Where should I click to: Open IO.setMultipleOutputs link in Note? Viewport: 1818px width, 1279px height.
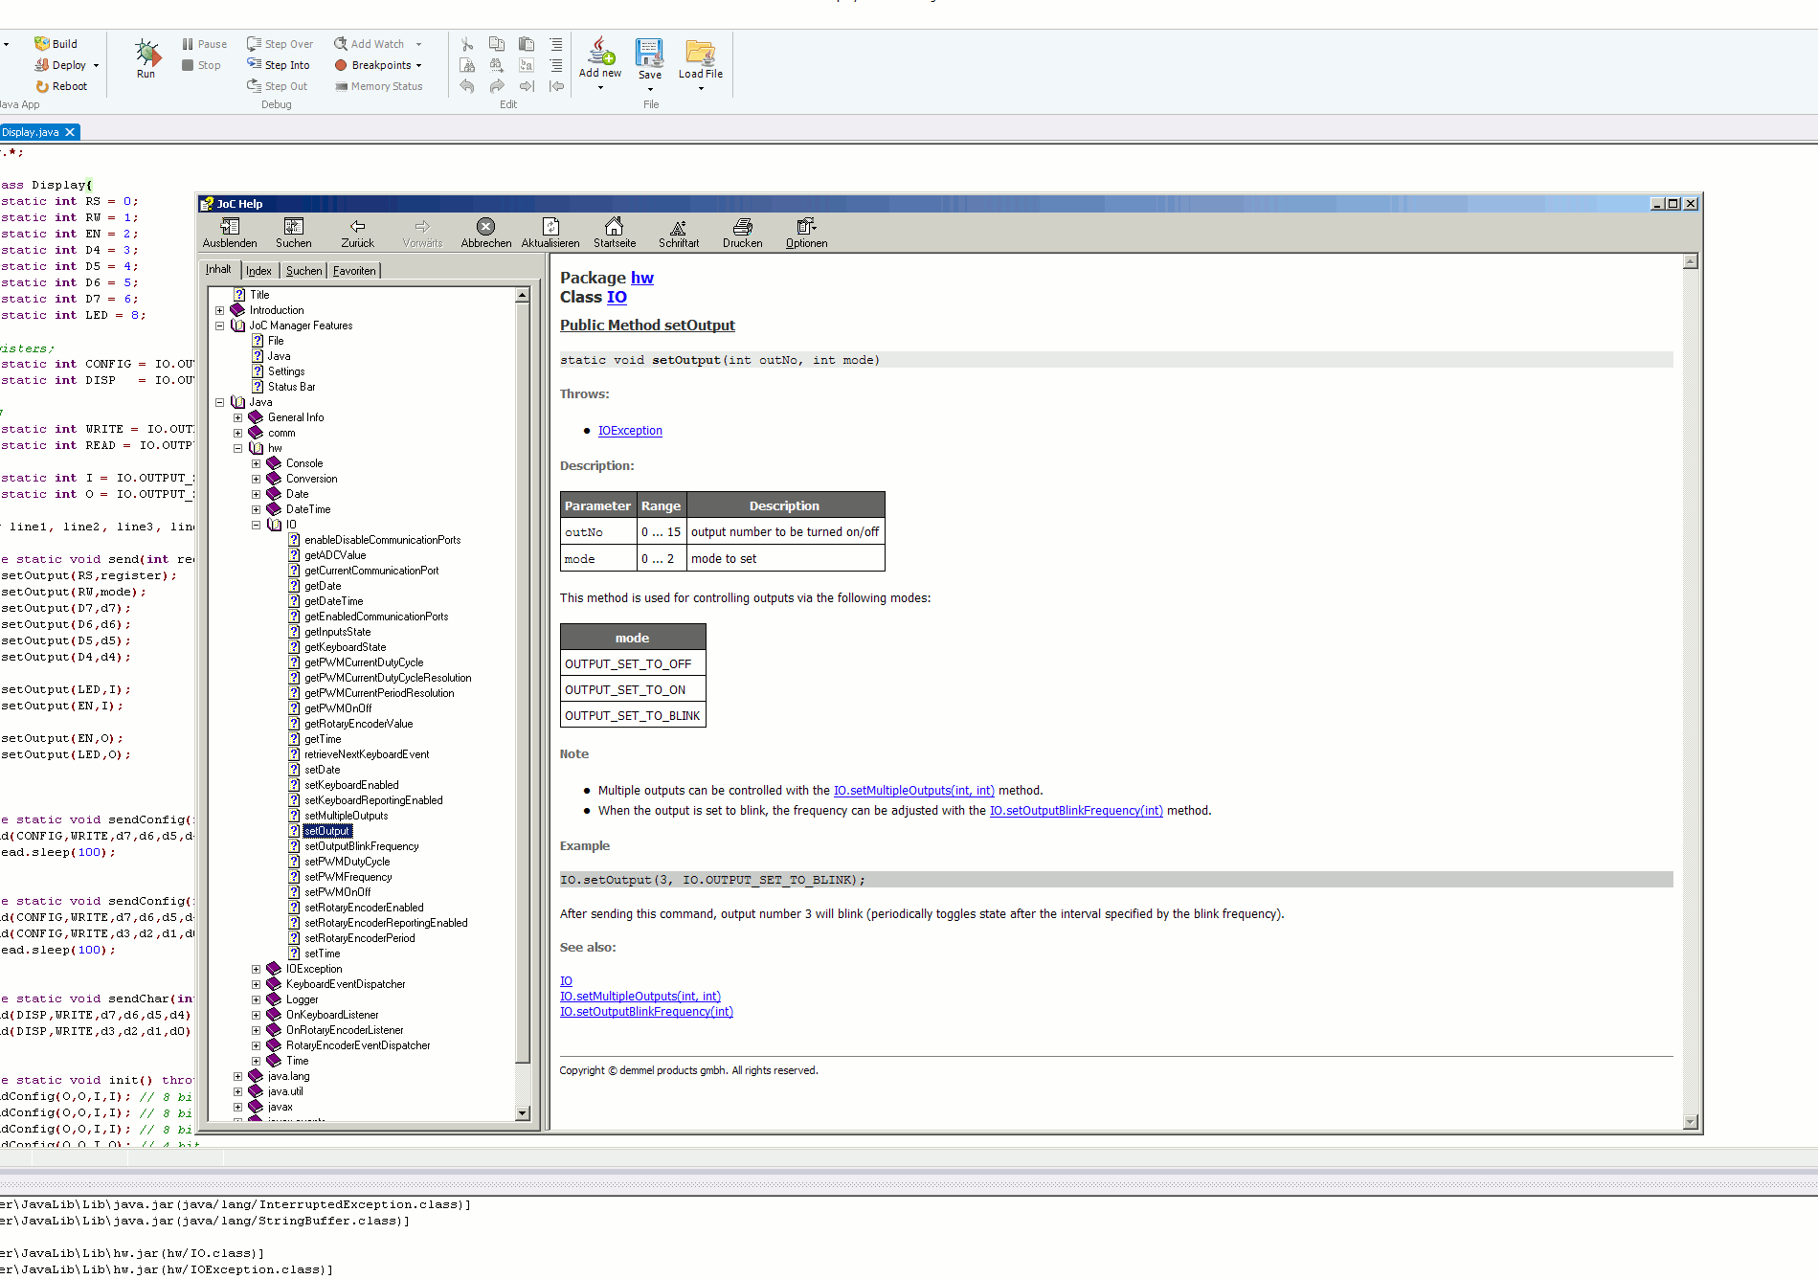(914, 791)
